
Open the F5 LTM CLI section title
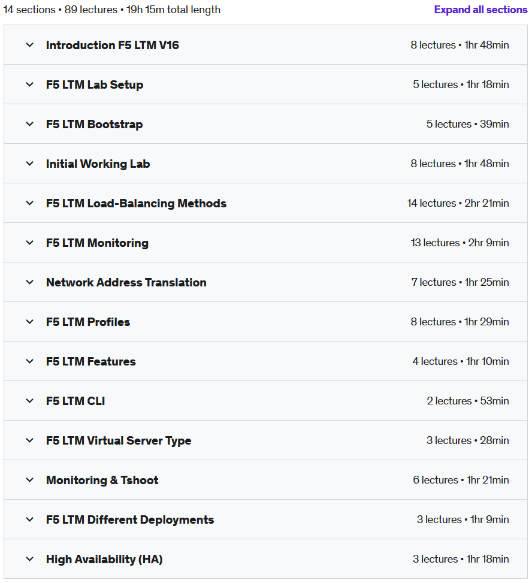point(75,401)
